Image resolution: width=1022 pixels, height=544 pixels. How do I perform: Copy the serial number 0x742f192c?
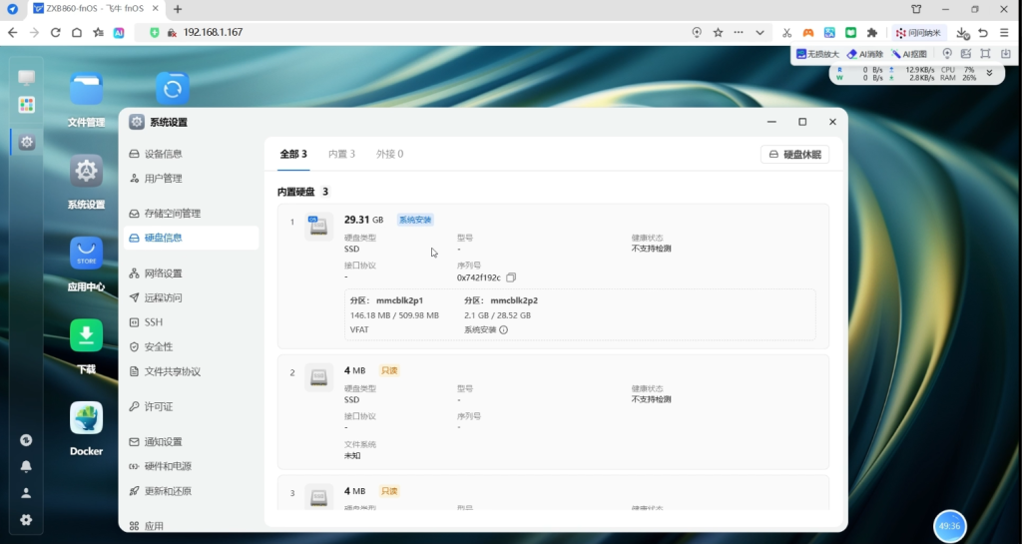pyautogui.click(x=511, y=277)
